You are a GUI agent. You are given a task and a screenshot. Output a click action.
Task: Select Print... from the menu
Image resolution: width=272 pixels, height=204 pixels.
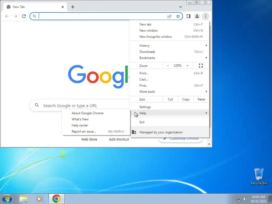pyautogui.click(x=169, y=73)
